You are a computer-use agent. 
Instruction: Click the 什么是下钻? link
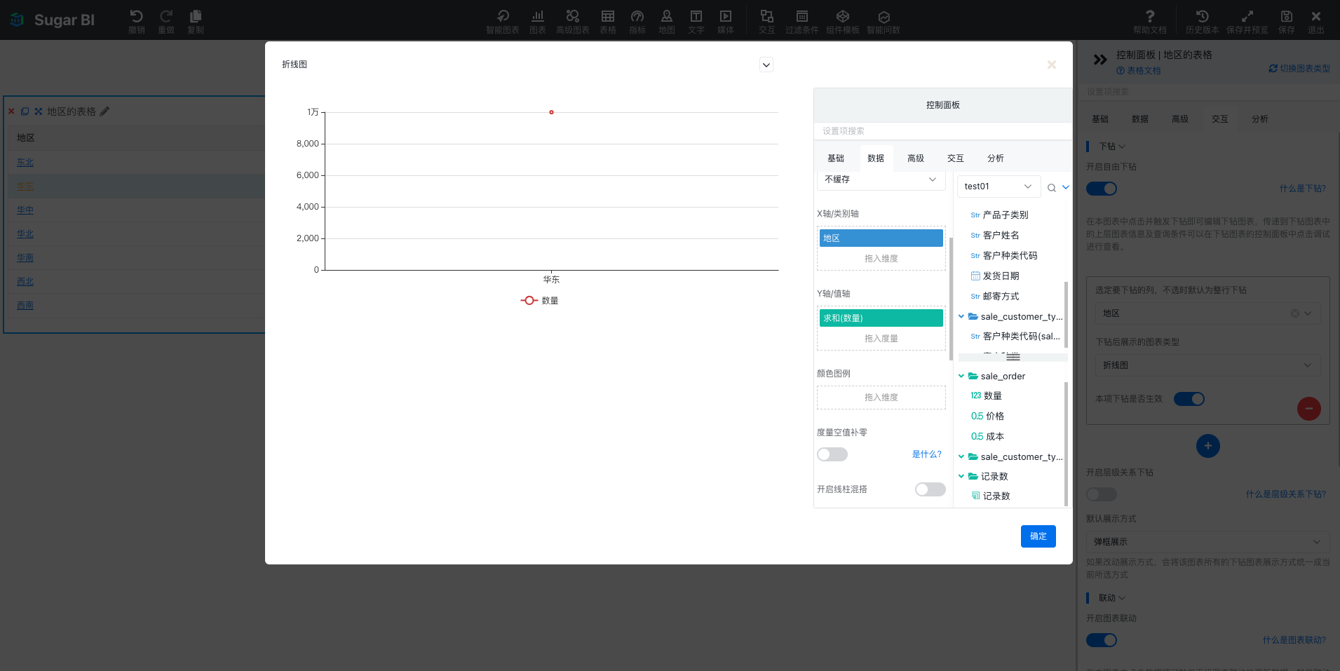pyautogui.click(x=1303, y=189)
